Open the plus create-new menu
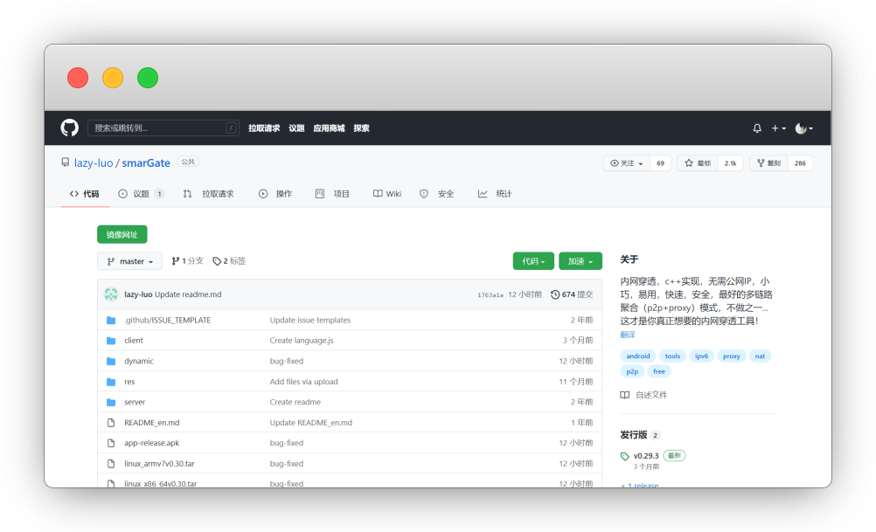The image size is (876, 532). click(778, 128)
